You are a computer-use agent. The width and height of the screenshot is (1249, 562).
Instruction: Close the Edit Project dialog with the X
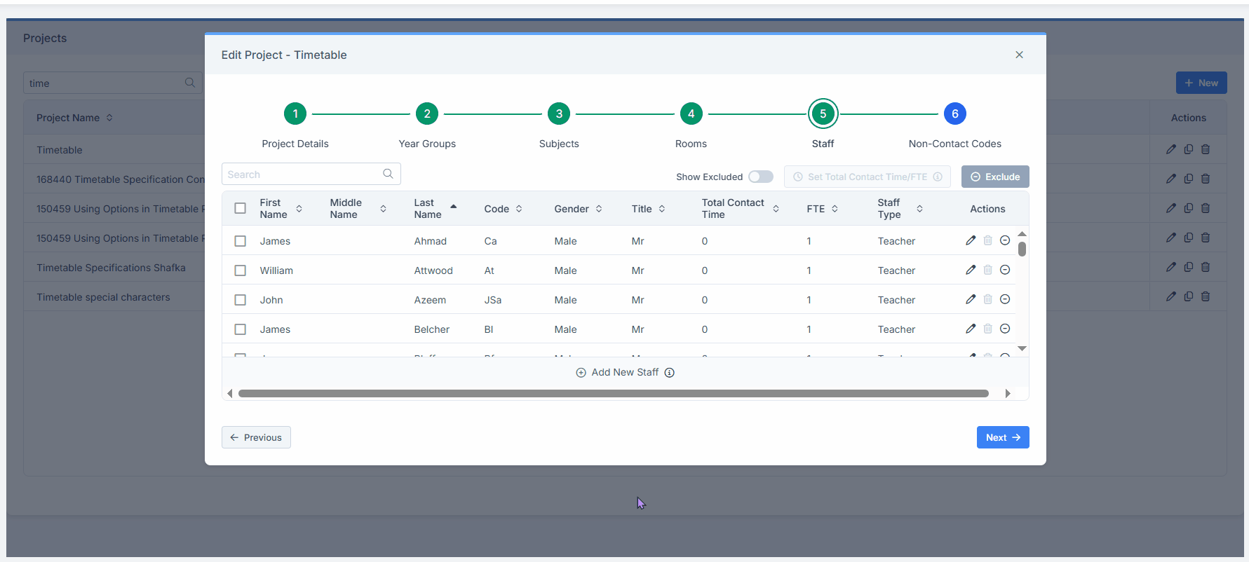(x=1019, y=55)
